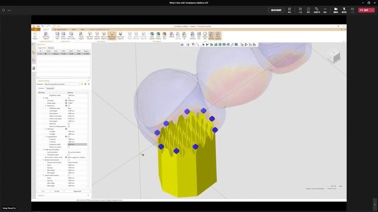
Task: Collapse the Border reinforcement tree group
Action: point(44,160)
